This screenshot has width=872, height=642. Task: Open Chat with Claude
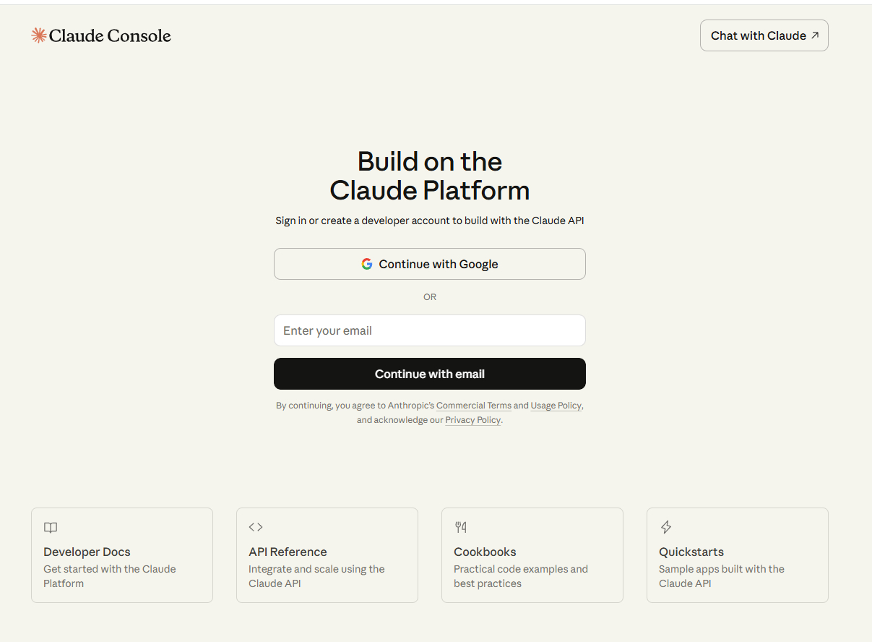pyautogui.click(x=759, y=35)
